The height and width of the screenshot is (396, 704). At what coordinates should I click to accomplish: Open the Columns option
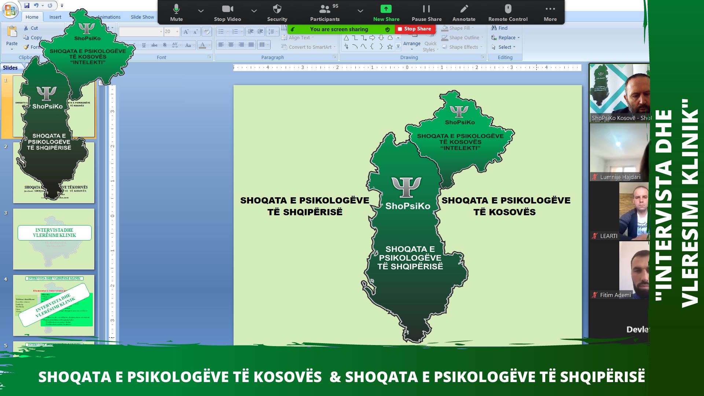[263, 45]
